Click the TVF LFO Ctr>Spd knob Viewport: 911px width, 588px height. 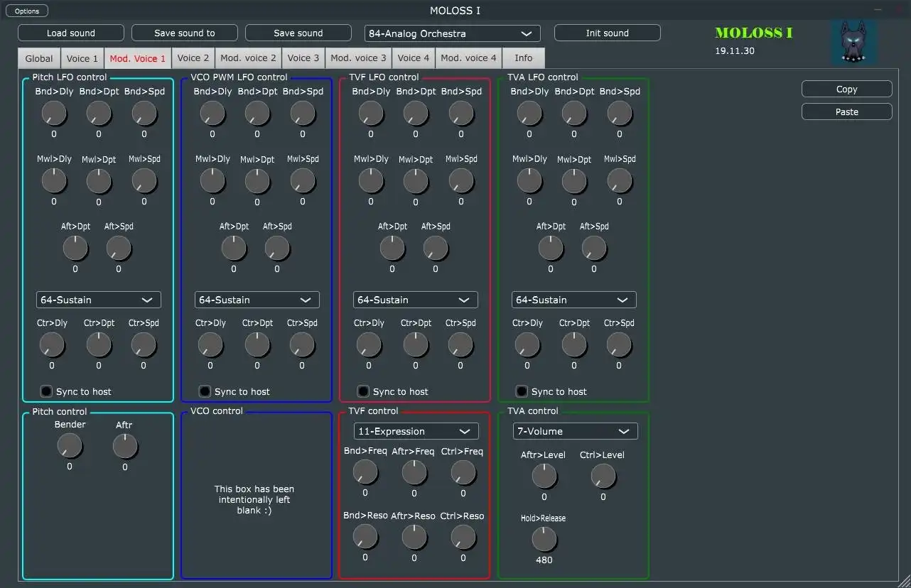point(460,344)
